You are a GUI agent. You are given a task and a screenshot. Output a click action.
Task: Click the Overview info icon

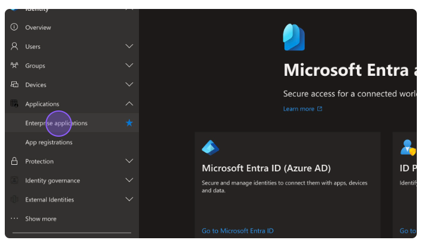[x=14, y=27]
